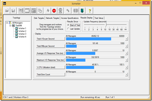Click Maximum I/O Response Time button

50,60
